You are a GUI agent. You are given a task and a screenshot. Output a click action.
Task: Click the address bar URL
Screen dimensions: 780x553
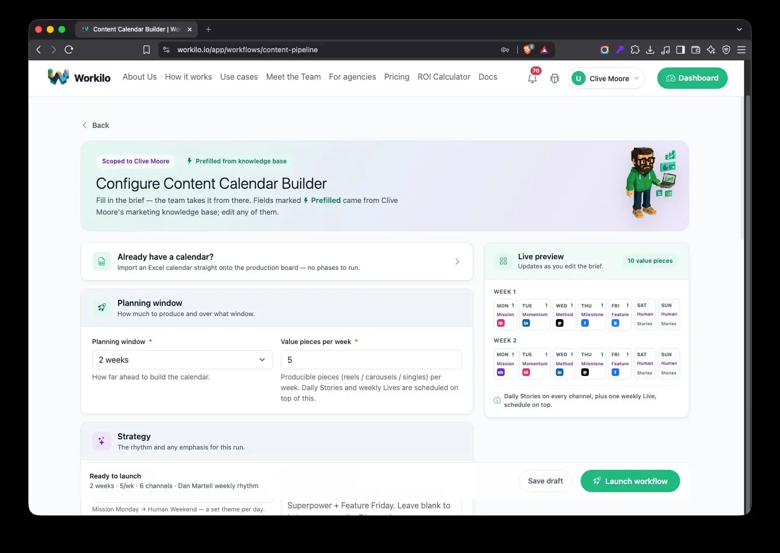(x=247, y=50)
